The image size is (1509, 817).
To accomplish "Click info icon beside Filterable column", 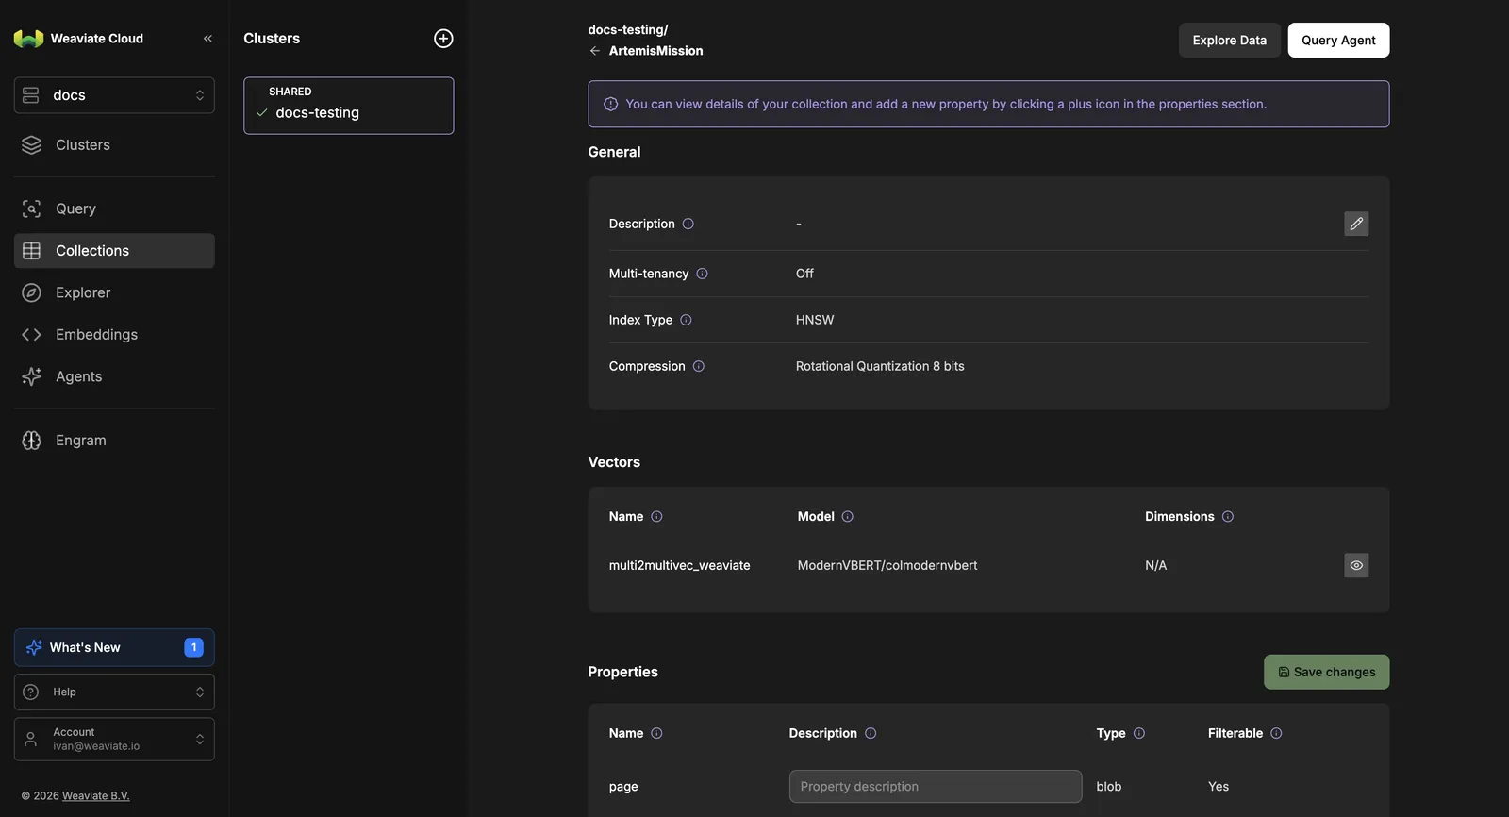I will 1276,733.
